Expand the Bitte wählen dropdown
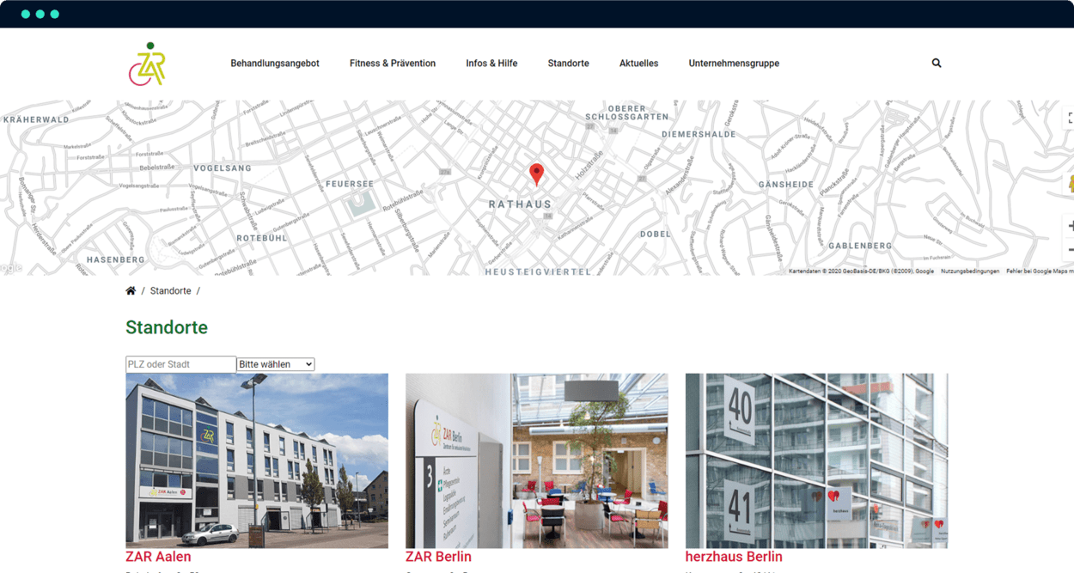This screenshot has height=573, width=1074. (x=276, y=364)
